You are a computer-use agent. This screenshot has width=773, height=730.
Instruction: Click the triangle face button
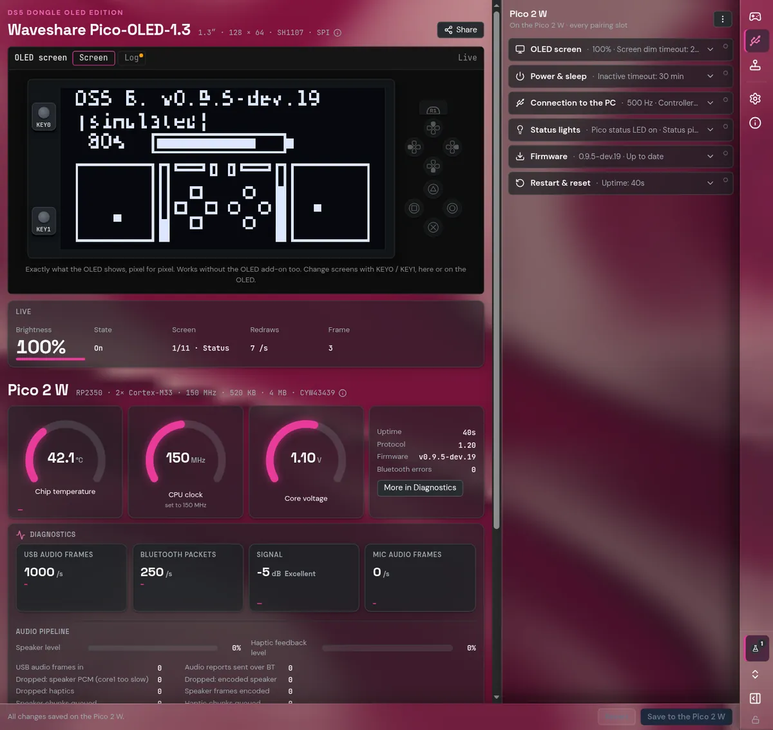pos(434,189)
